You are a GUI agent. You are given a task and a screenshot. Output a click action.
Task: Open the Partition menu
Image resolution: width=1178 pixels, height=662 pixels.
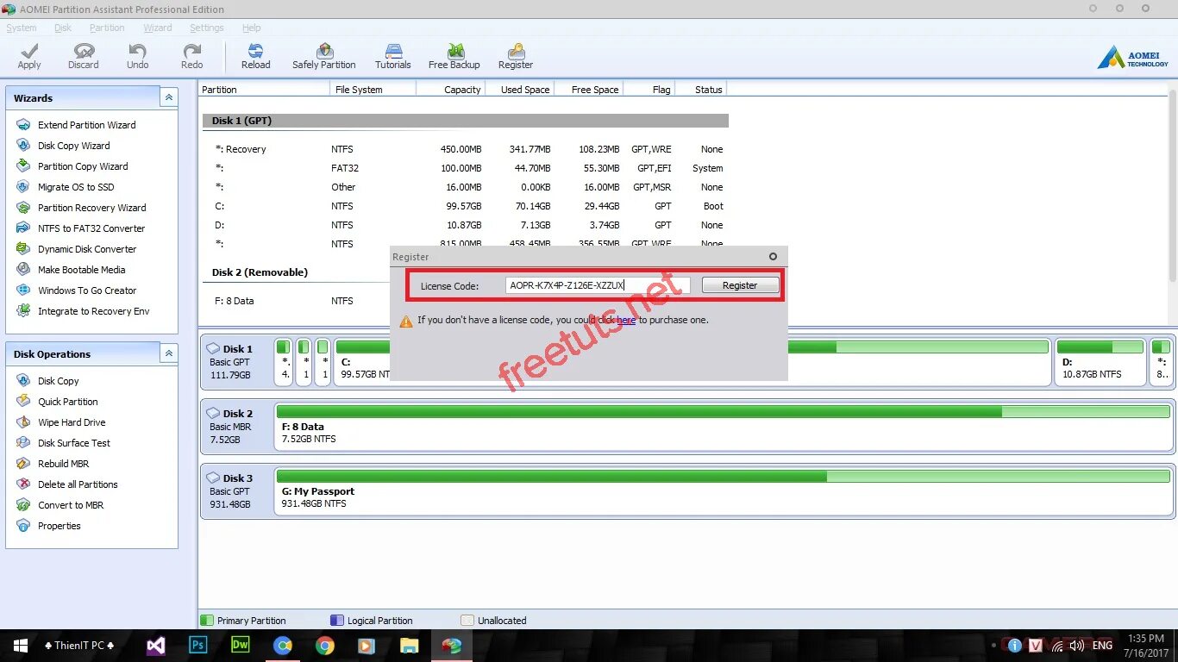107,28
